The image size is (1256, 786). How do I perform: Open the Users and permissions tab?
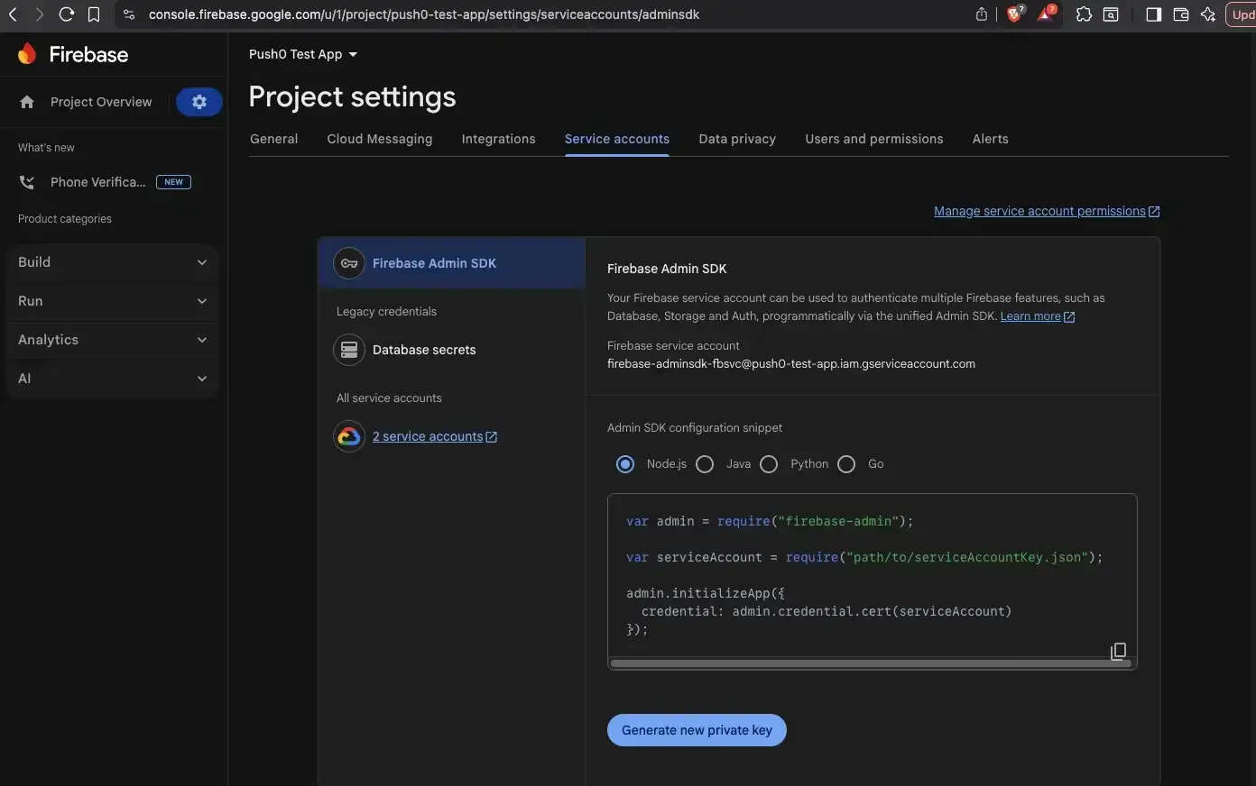[873, 139]
